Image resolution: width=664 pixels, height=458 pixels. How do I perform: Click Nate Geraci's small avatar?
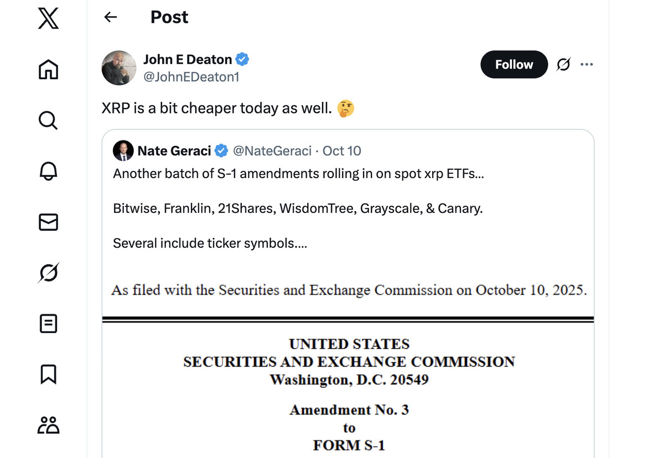(x=123, y=150)
